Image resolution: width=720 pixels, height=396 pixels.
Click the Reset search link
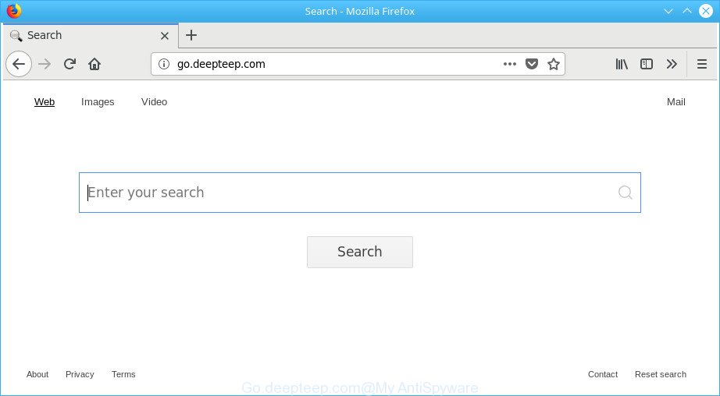click(660, 374)
